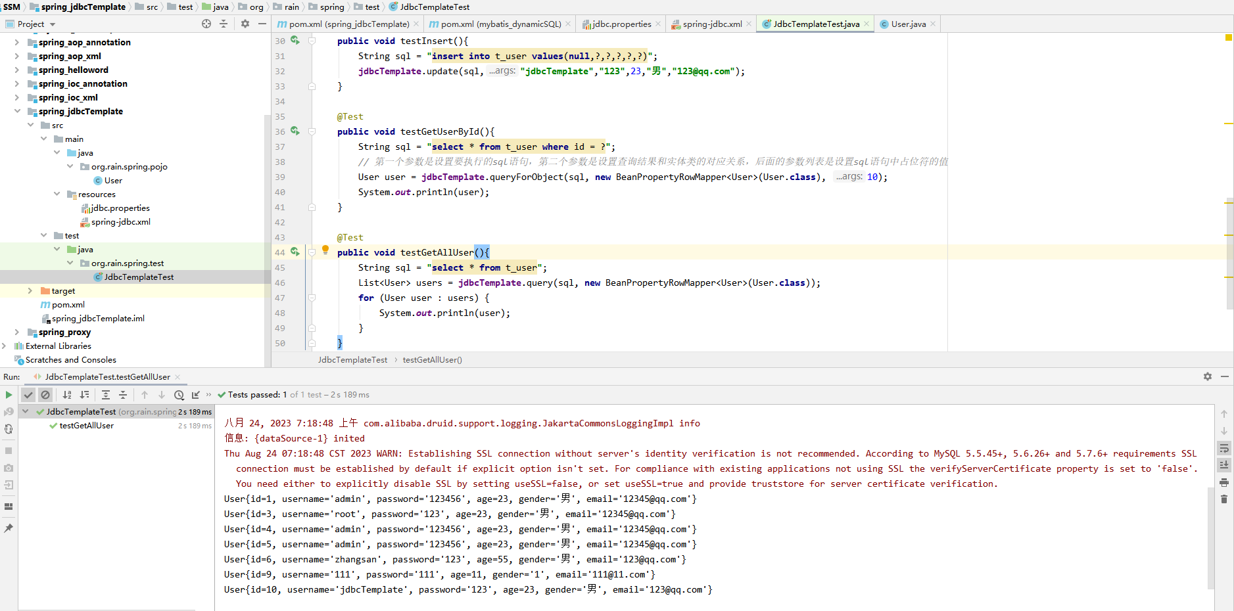Show more run toolbar actions chevrons
Viewport: 1234px width, 611px height.
[x=209, y=395]
